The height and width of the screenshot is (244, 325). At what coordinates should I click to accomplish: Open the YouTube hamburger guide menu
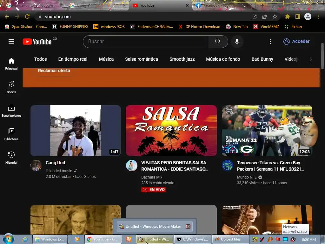pyautogui.click(x=11, y=42)
